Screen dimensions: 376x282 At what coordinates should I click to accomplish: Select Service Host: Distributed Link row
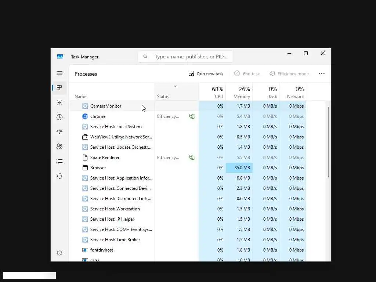point(188,199)
